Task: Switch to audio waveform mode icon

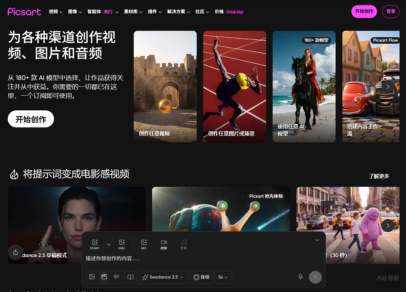Action: pyautogui.click(x=116, y=277)
